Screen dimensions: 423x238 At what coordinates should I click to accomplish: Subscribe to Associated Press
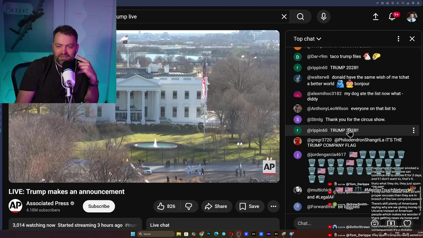tap(99, 206)
